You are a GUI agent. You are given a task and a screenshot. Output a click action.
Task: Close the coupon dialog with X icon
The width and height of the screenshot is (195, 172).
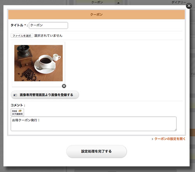[x=189, y=6]
